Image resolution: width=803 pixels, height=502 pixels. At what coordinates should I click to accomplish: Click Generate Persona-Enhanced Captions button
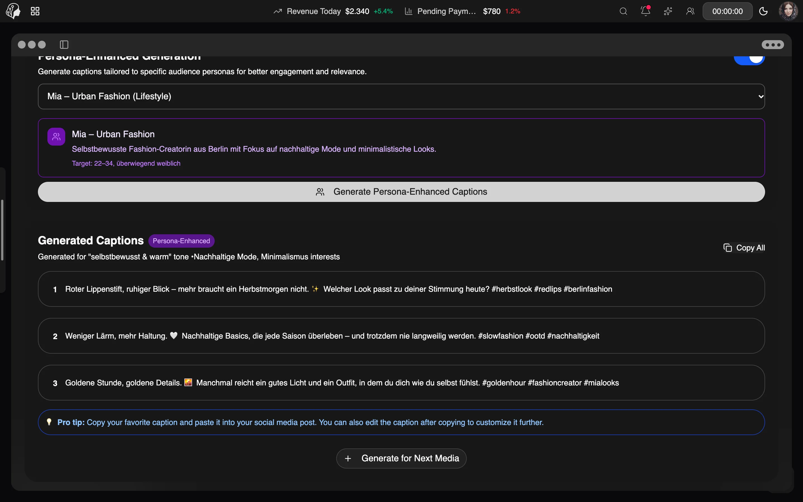[x=401, y=192]
